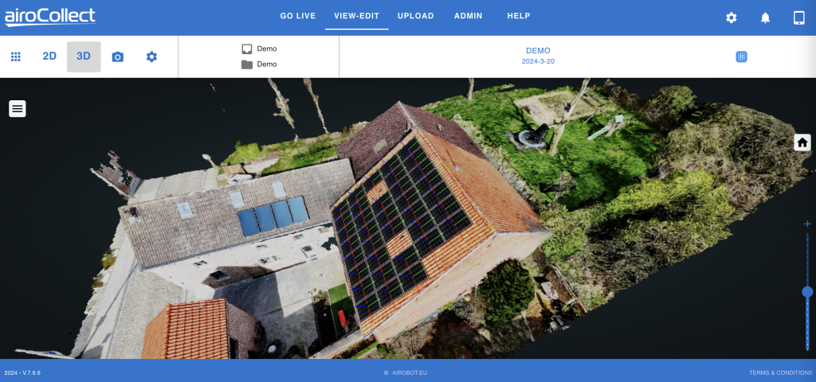Viewport: 816px width, 382px height.
Task: Go to the GO LIVE tab
Action: (x=298, y=16)
